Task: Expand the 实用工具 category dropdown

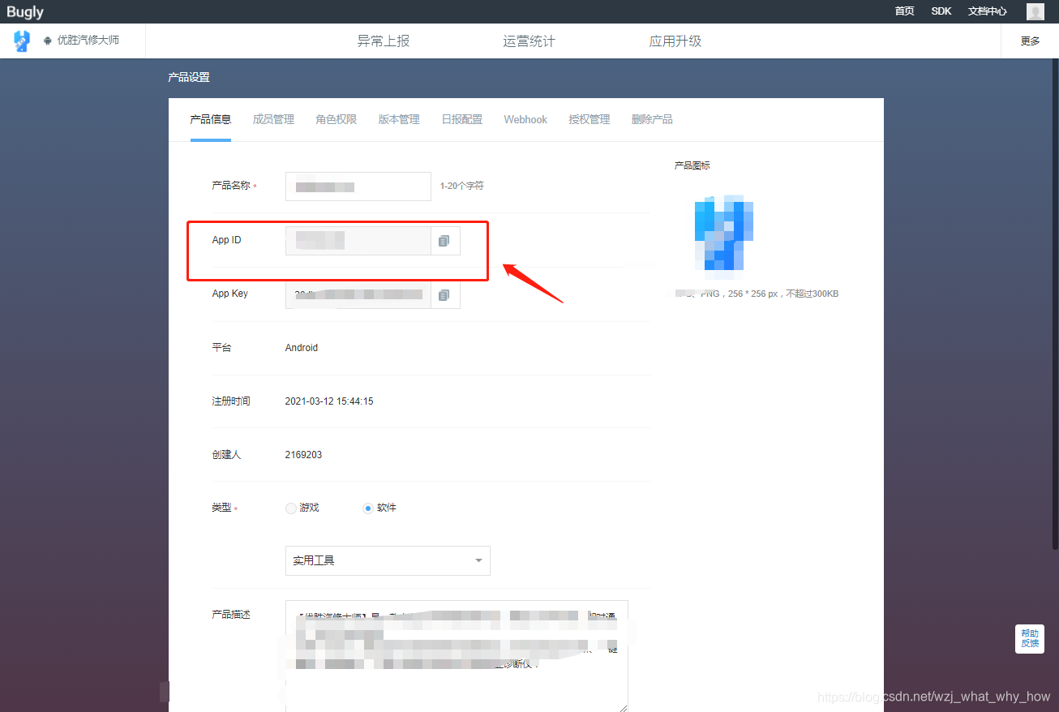Action: tap(388, 560)
